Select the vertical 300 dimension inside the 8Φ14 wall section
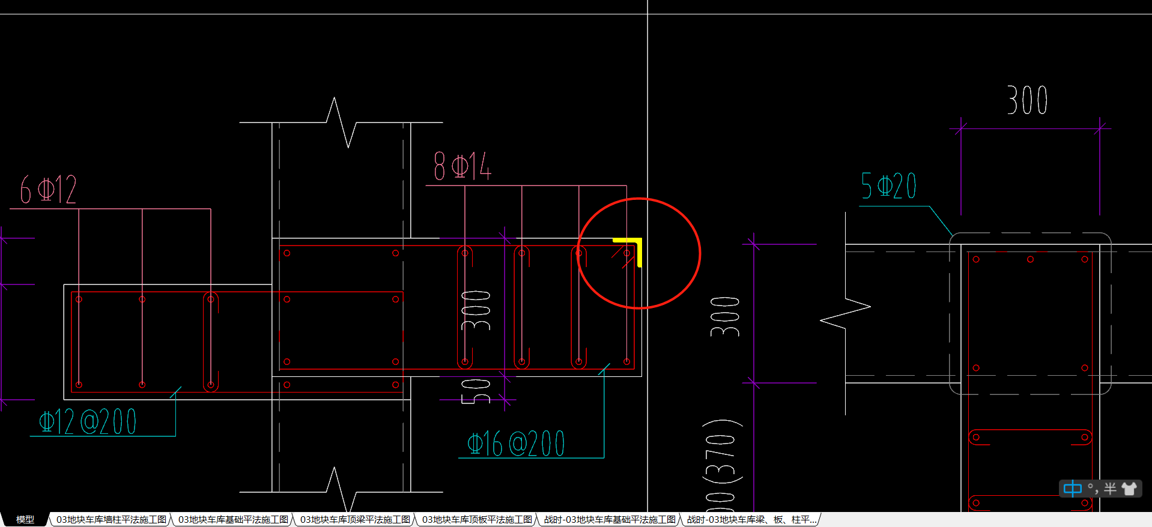Screen dimensions: 1152x527 point(476,310)
